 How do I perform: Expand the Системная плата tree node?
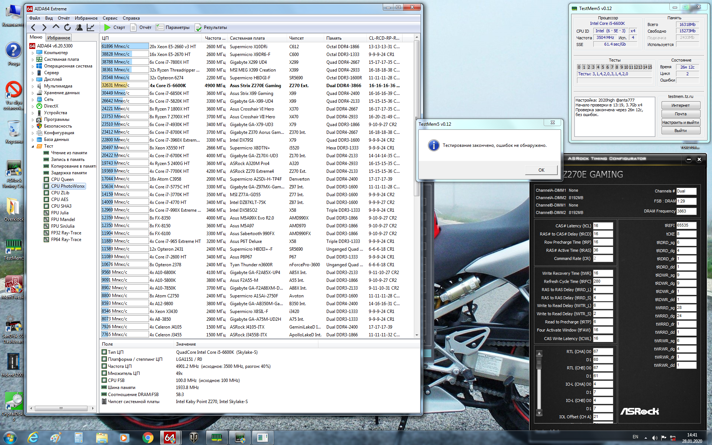pos(33,60)
